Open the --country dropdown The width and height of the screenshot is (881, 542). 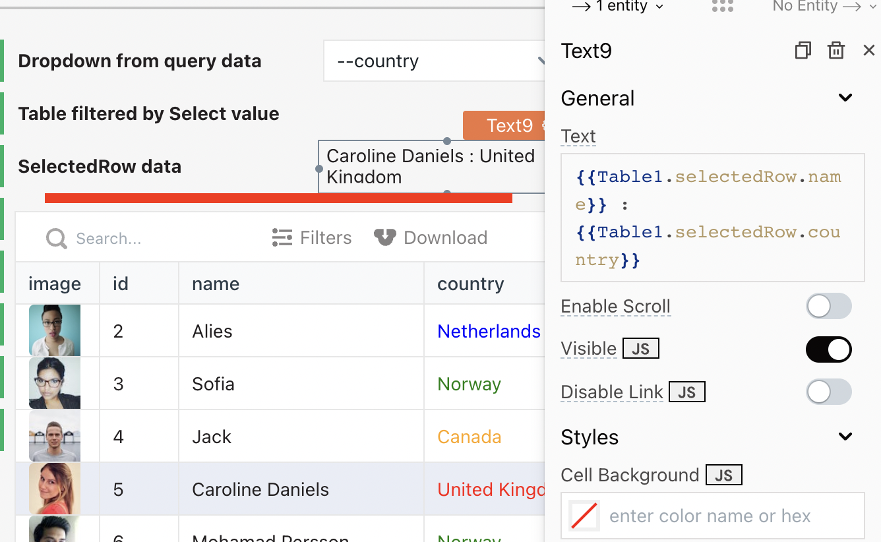(x=435, y=61)
